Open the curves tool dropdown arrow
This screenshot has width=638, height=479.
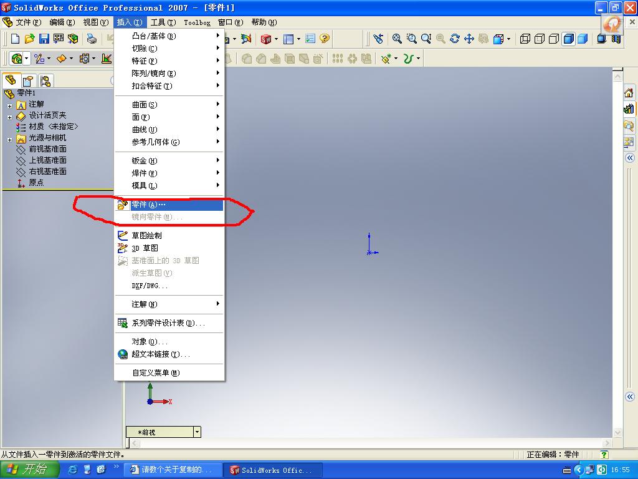point(418,59)
